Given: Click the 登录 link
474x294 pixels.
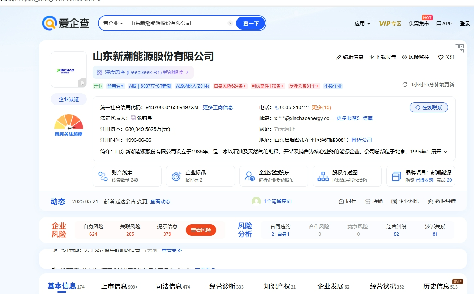Looking at the screenshot, I should (465, 24).
